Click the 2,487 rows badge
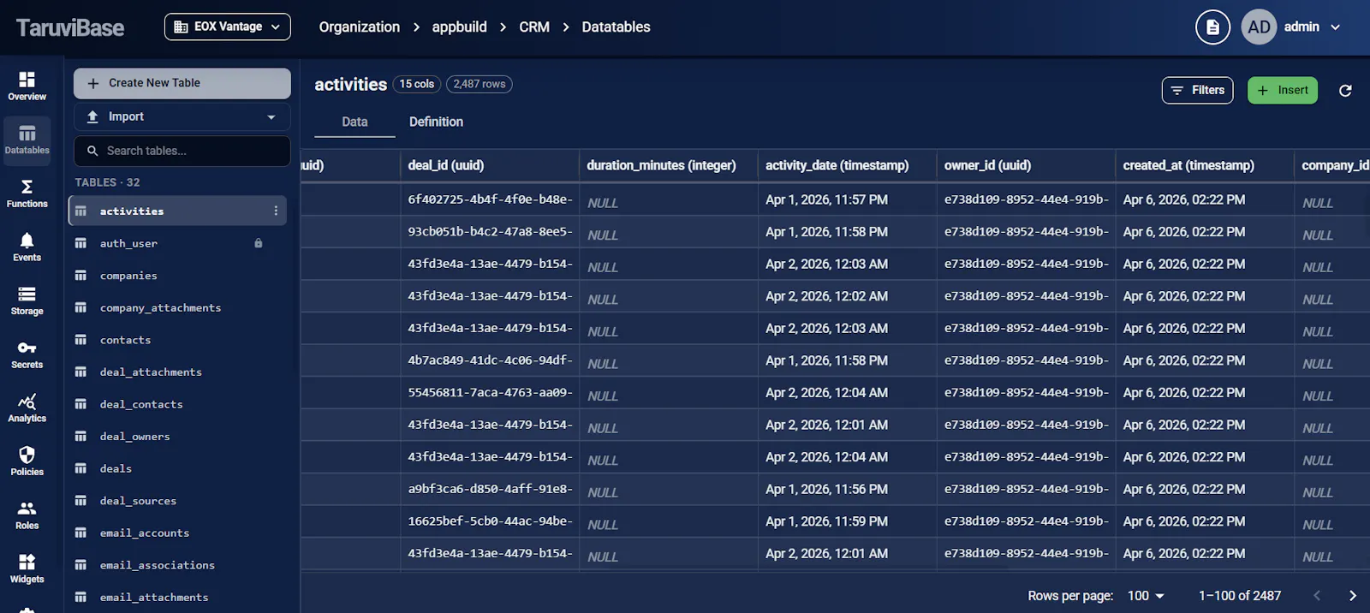1370x613 pixels. point(479,84)
